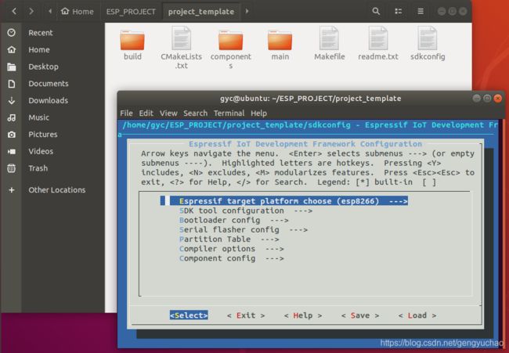Select Espressif target platform choose entry

pos(284,201)
